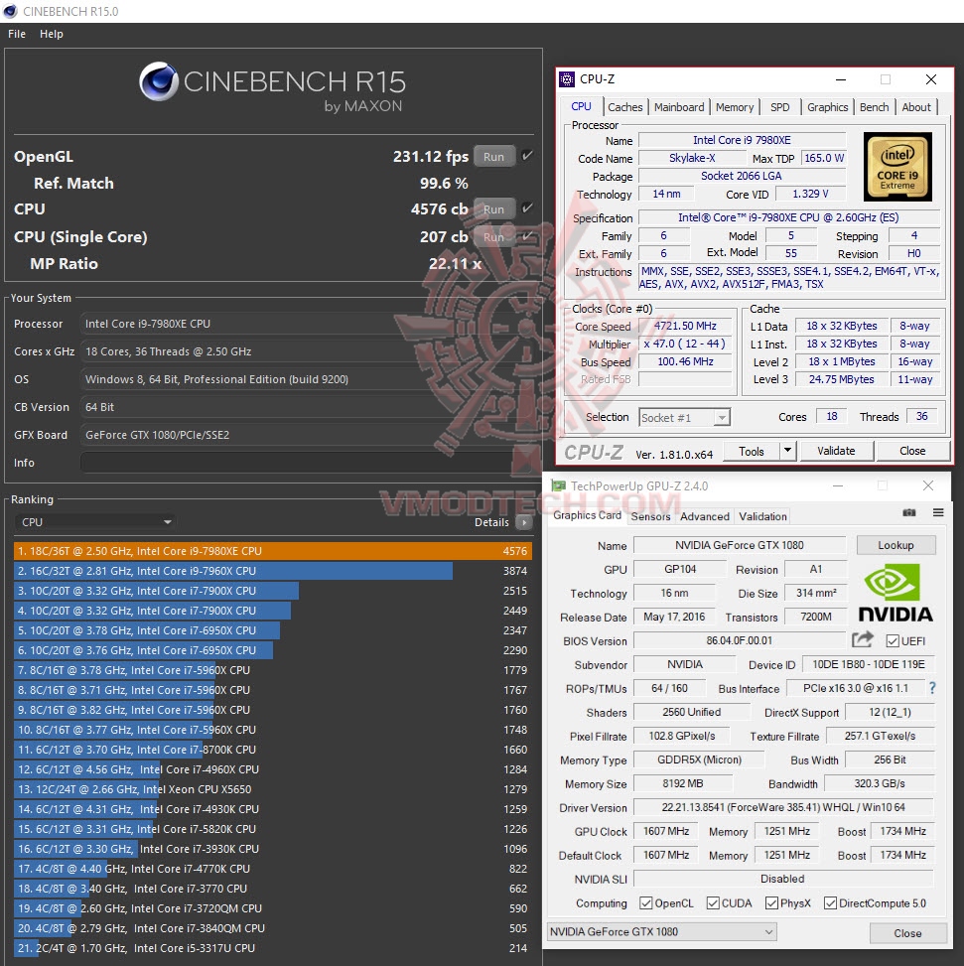The image size is (964, 966).
Task: Switch to the Memory tab in CPU-Z
Action: [x=735, y=107]
